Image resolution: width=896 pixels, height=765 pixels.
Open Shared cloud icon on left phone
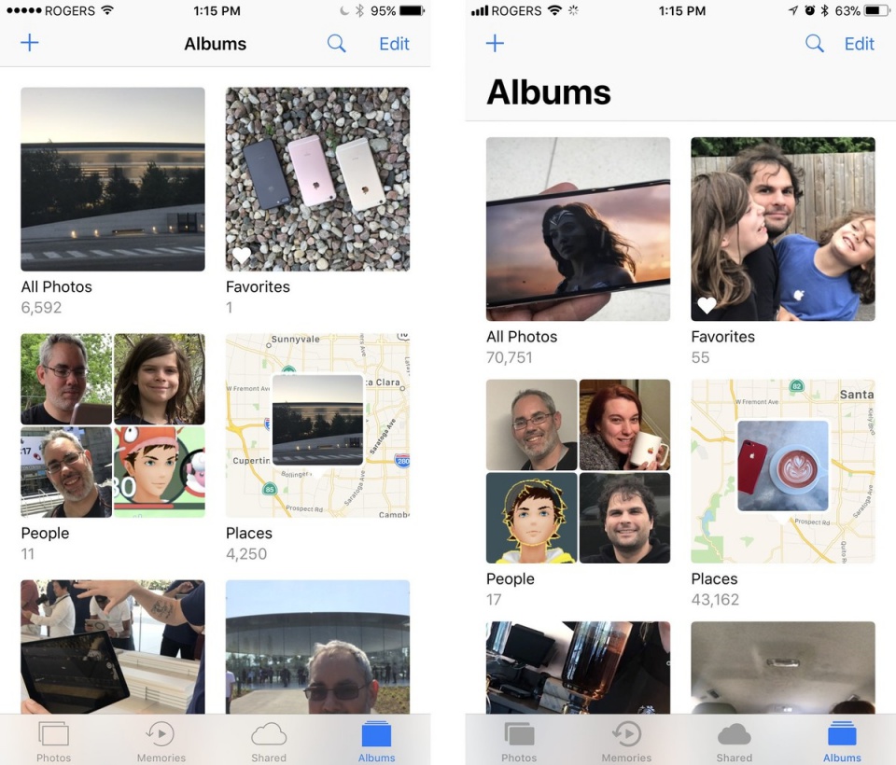(x=269, y=734)
